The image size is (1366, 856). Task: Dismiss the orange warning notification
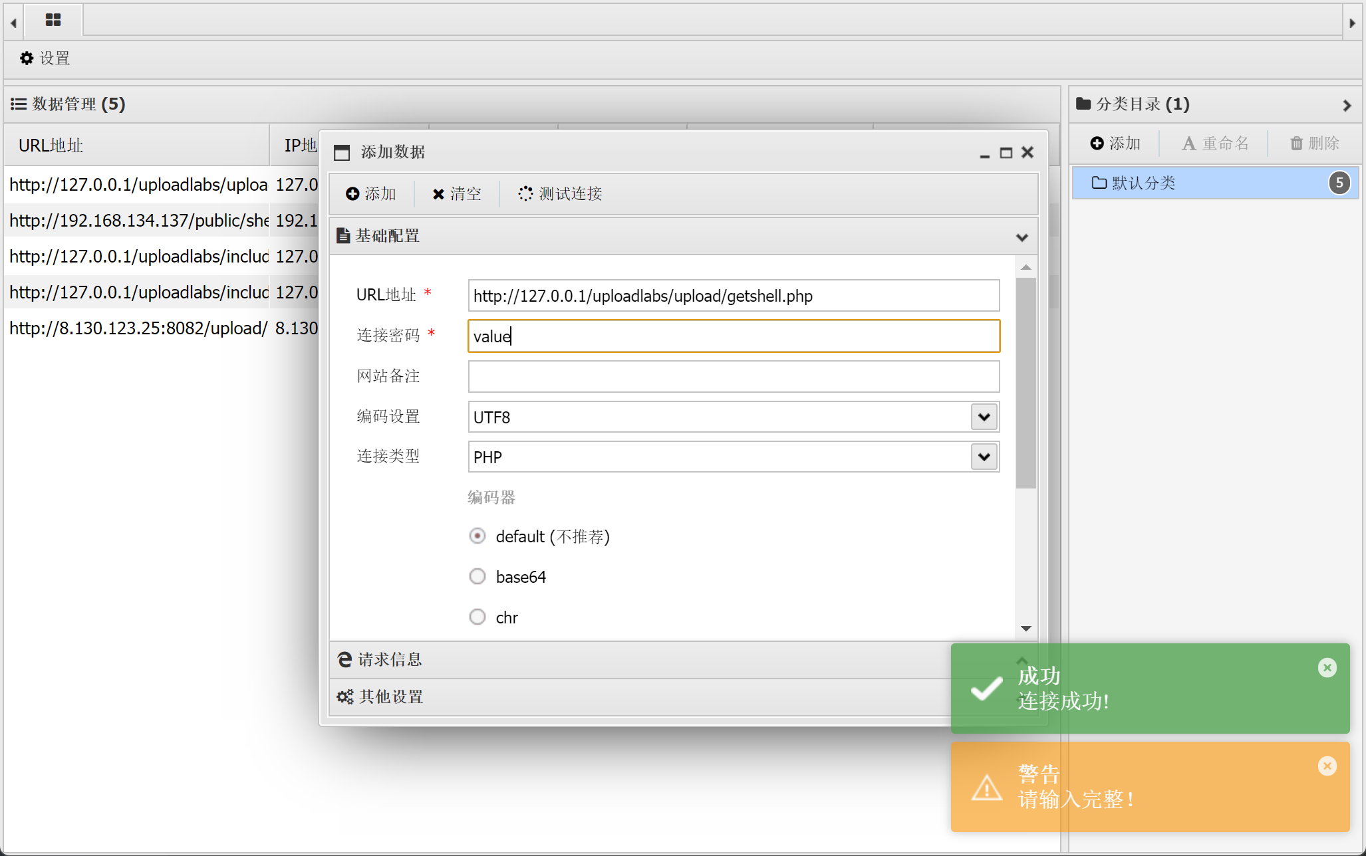1327,766
